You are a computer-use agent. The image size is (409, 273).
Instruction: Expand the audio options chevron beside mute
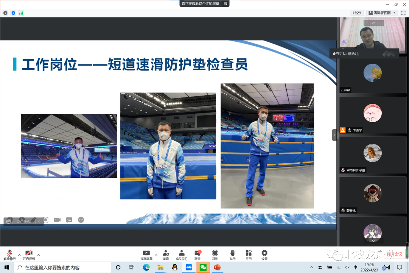click(19, 255)
